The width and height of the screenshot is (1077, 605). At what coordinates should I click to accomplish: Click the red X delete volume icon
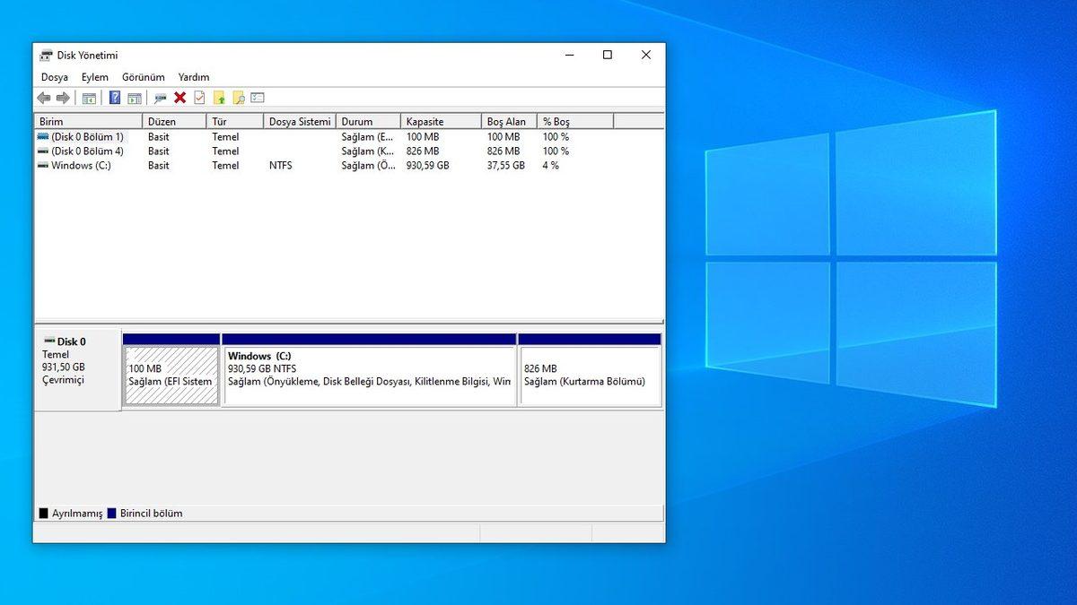point(179,98)
